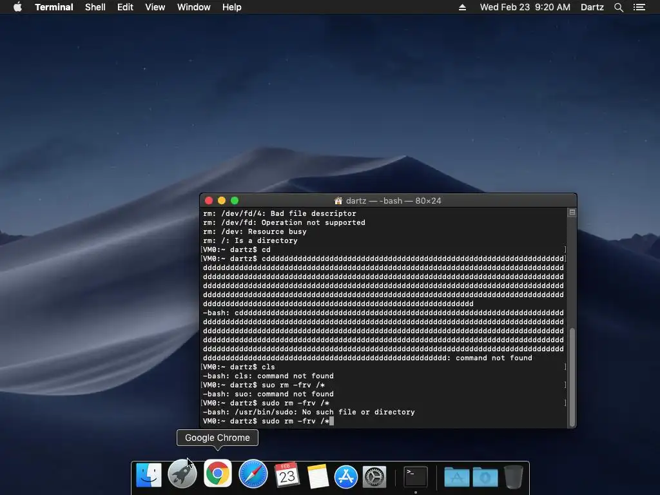Image resolution: width=660 pixels, height=495 pixels.
Task: Click 'rm: /dev: Resource busy' line
Action: (x=255, y=231)
